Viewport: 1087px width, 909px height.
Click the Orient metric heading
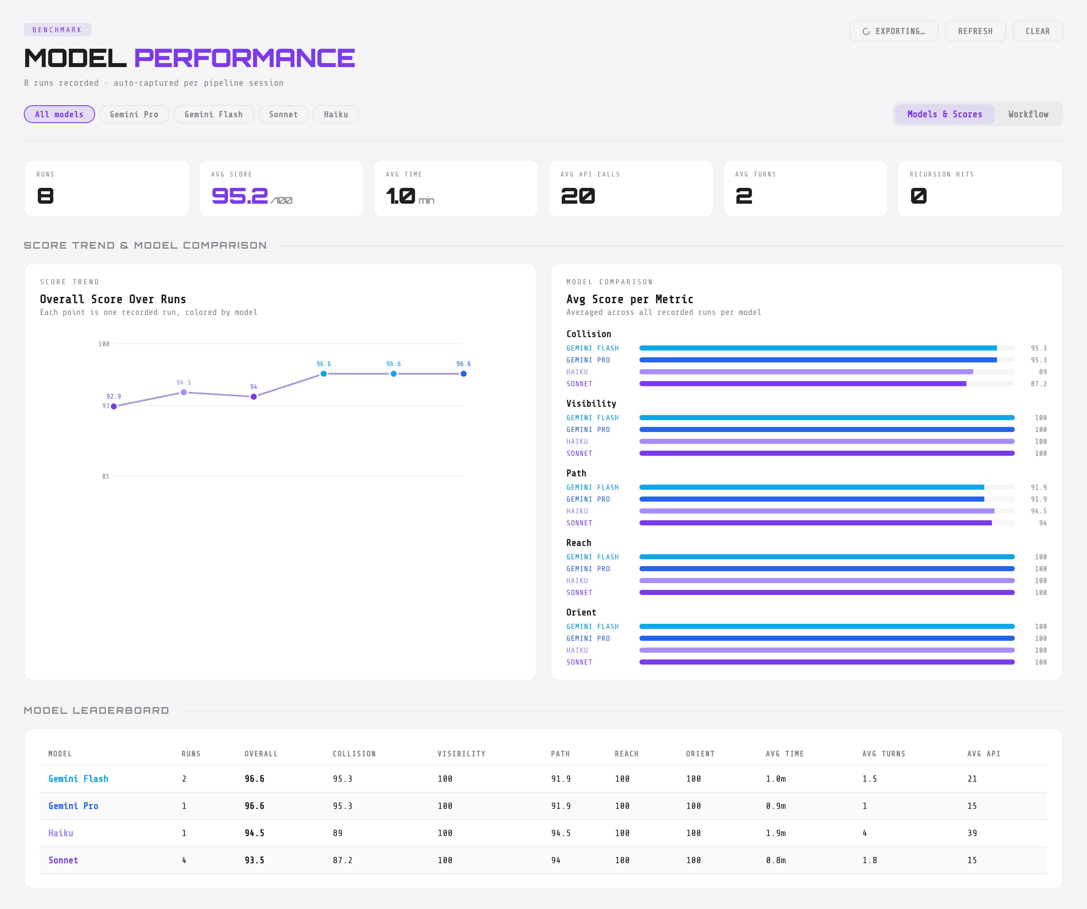pos(581,613)
